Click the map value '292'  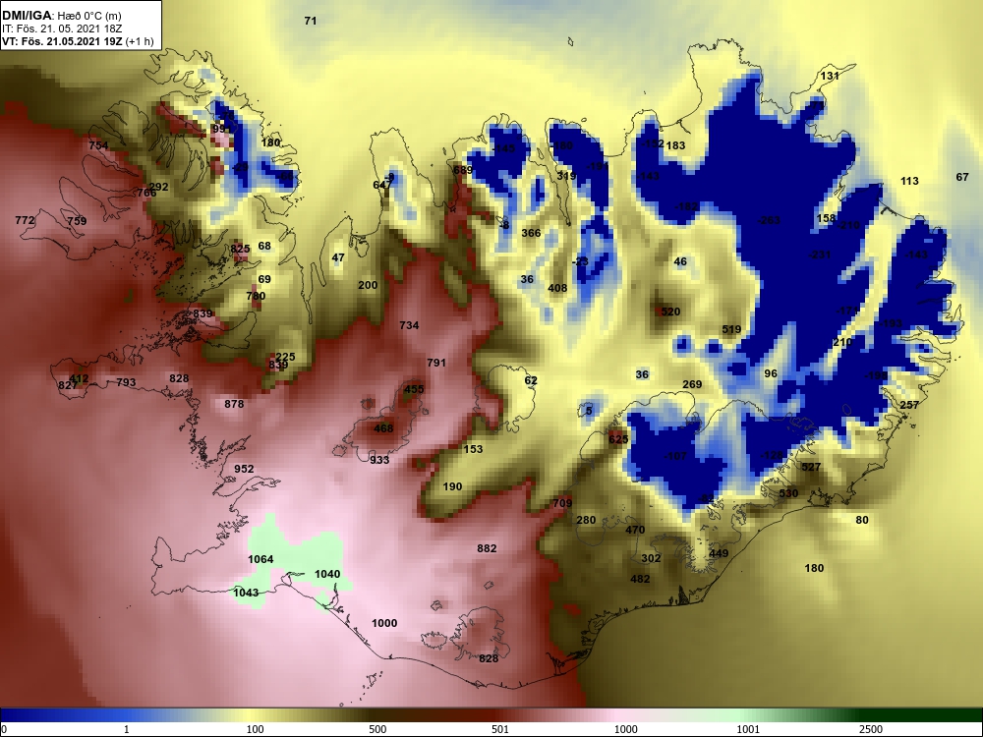[159, 187]
